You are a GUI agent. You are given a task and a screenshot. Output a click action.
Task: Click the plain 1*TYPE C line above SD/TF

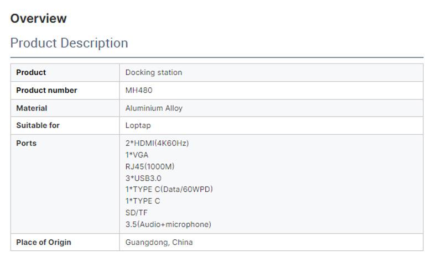tap(143, 201)
